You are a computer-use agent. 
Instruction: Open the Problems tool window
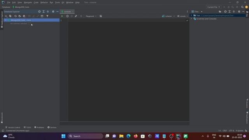(x=39, y=127)
